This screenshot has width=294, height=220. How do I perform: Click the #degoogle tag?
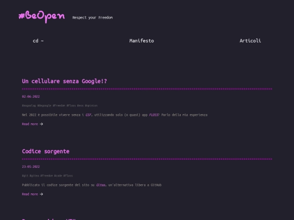click(44, 106)
